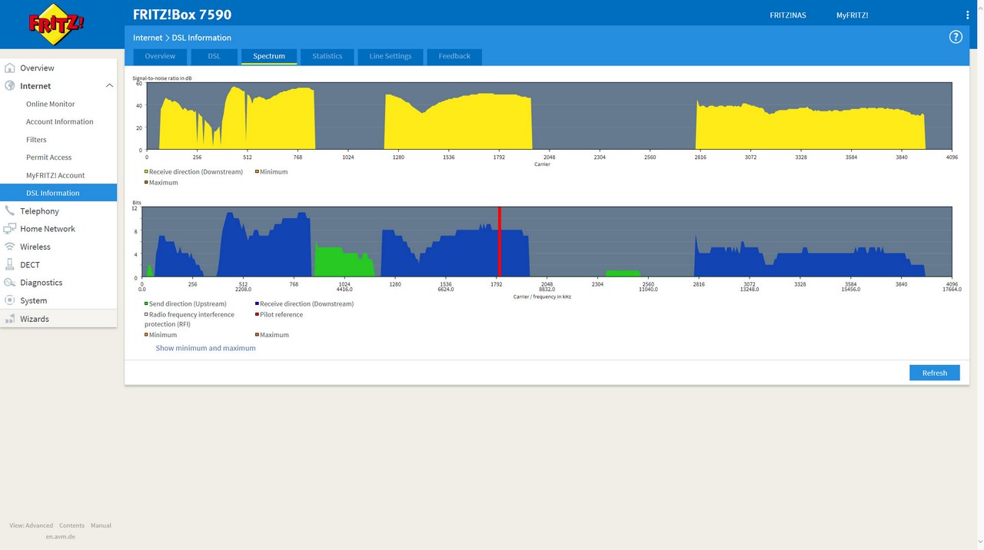Click Internet in the breadcrumb

pos(148,38)
